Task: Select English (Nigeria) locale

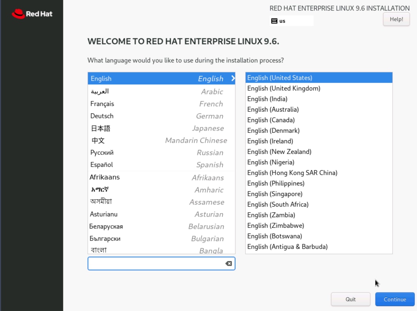Action: click(319, 162)
